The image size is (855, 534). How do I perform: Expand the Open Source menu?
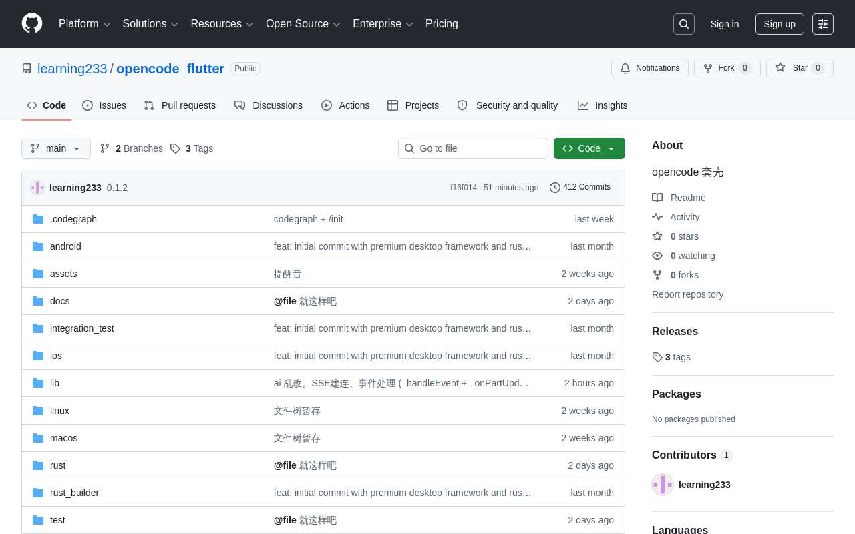point(303,24)
